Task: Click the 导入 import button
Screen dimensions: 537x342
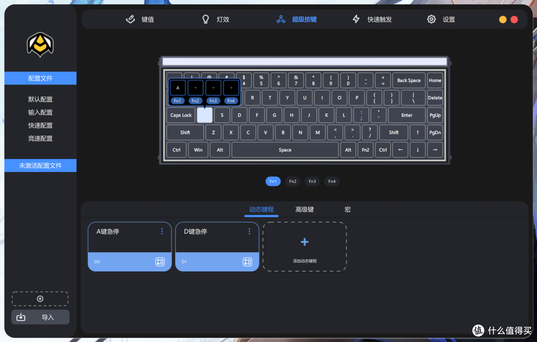Action: pos(40,317)
